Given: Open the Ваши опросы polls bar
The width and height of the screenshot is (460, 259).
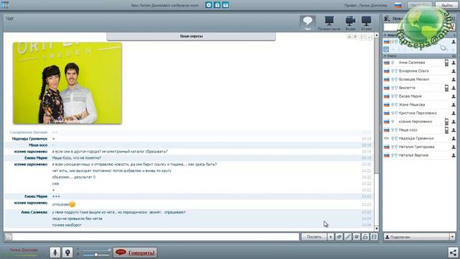Looking at the screenshot, I should 191,36.
